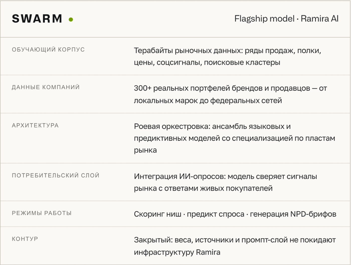Click the line 'локальных марок до федеральных сетей'
The width and height of the screenshot is (351, 265).
point(208,101)
